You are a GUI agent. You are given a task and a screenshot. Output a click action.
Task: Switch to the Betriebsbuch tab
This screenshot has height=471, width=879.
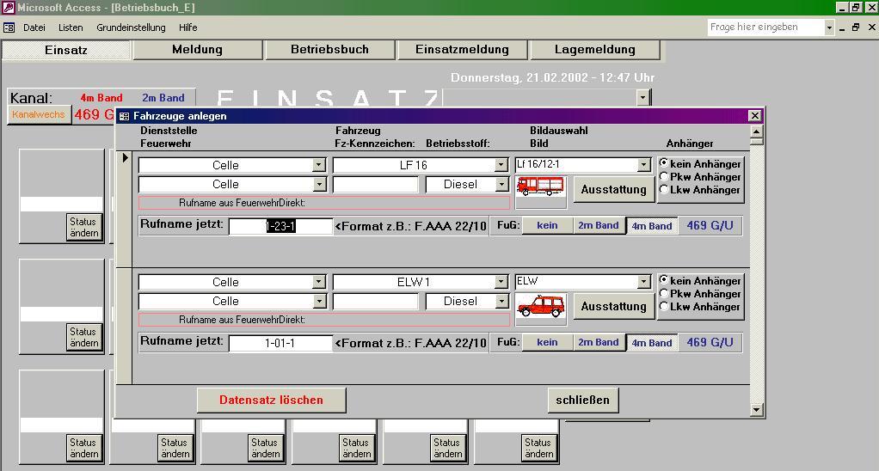(329, 50)
